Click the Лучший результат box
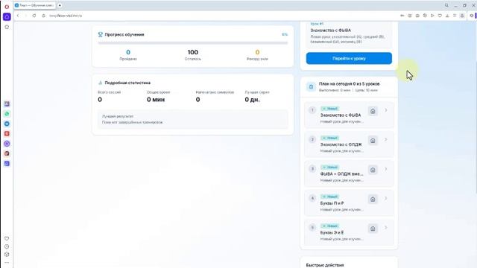The height and width of the screenshot is (268, 477). pyautogui.click(x=192, y=119)
